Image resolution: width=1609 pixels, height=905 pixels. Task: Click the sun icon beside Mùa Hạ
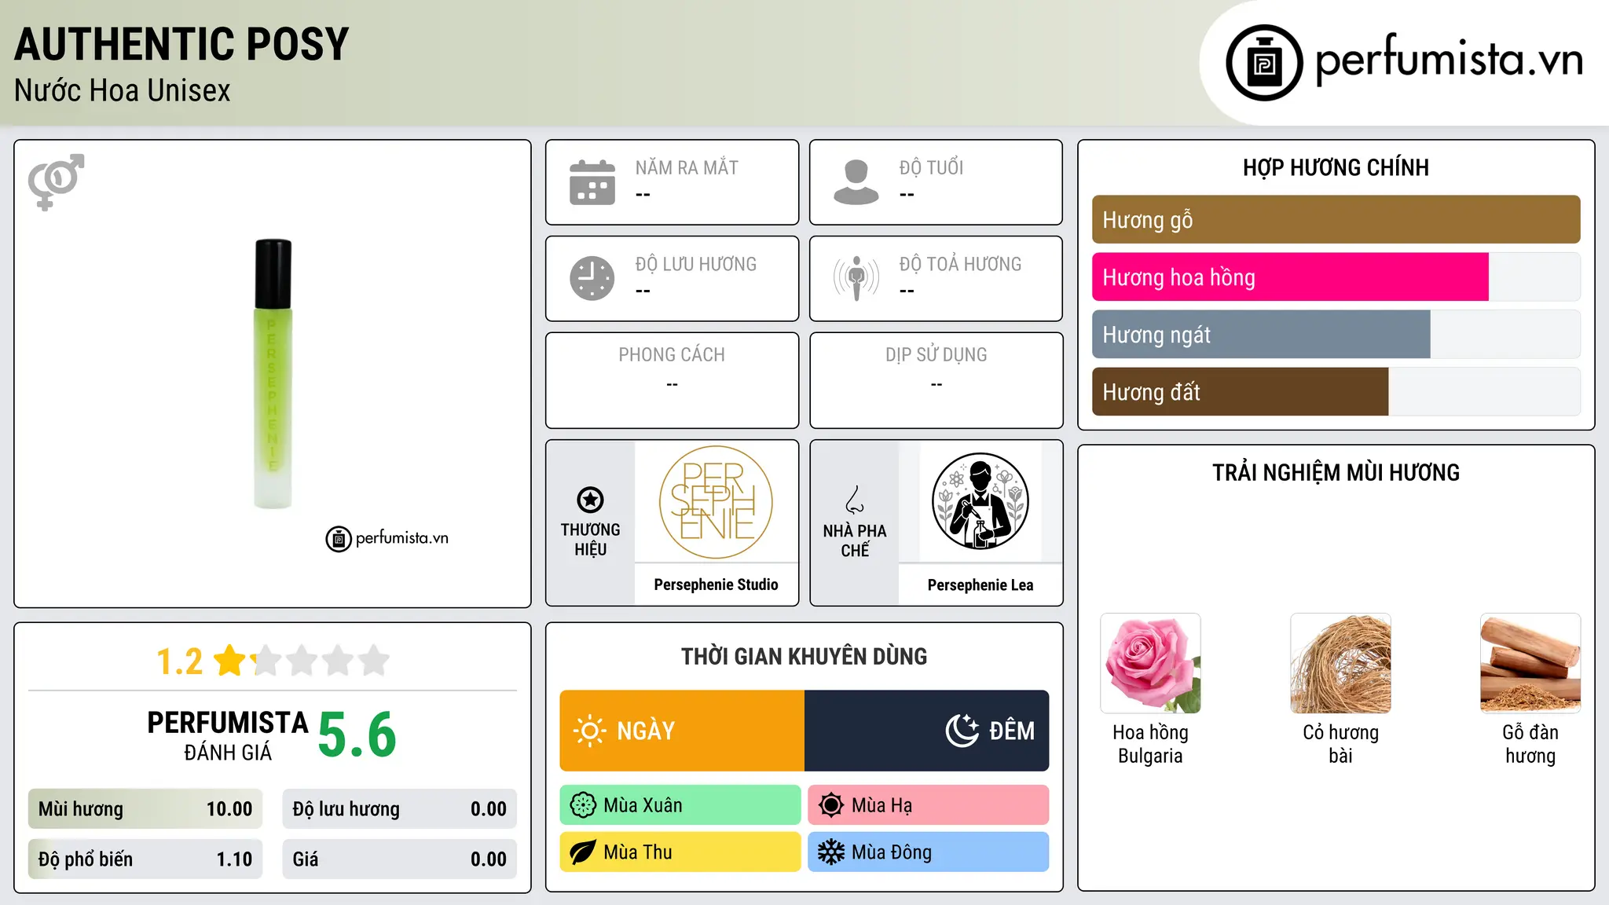coord(831,805)
